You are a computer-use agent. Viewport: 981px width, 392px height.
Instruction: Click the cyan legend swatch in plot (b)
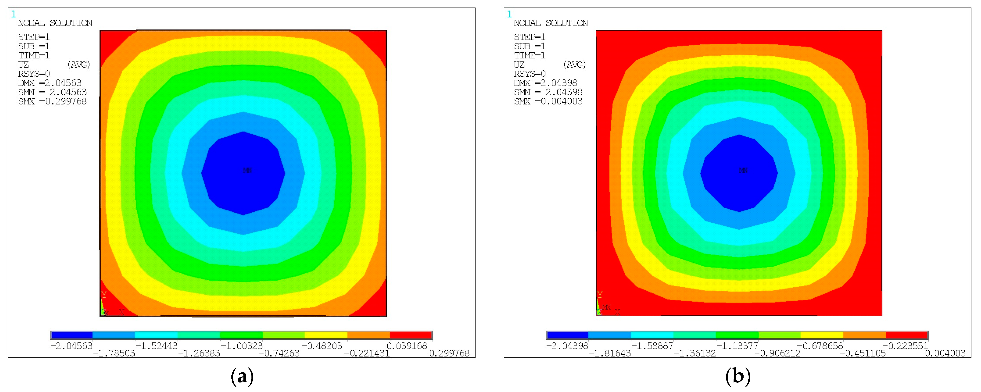coord(652,335)
